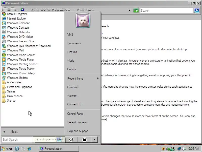Viewport: 202px width, 152px height.
Task: Open Windows Contacts icon
Action: (x=4, y=28)
